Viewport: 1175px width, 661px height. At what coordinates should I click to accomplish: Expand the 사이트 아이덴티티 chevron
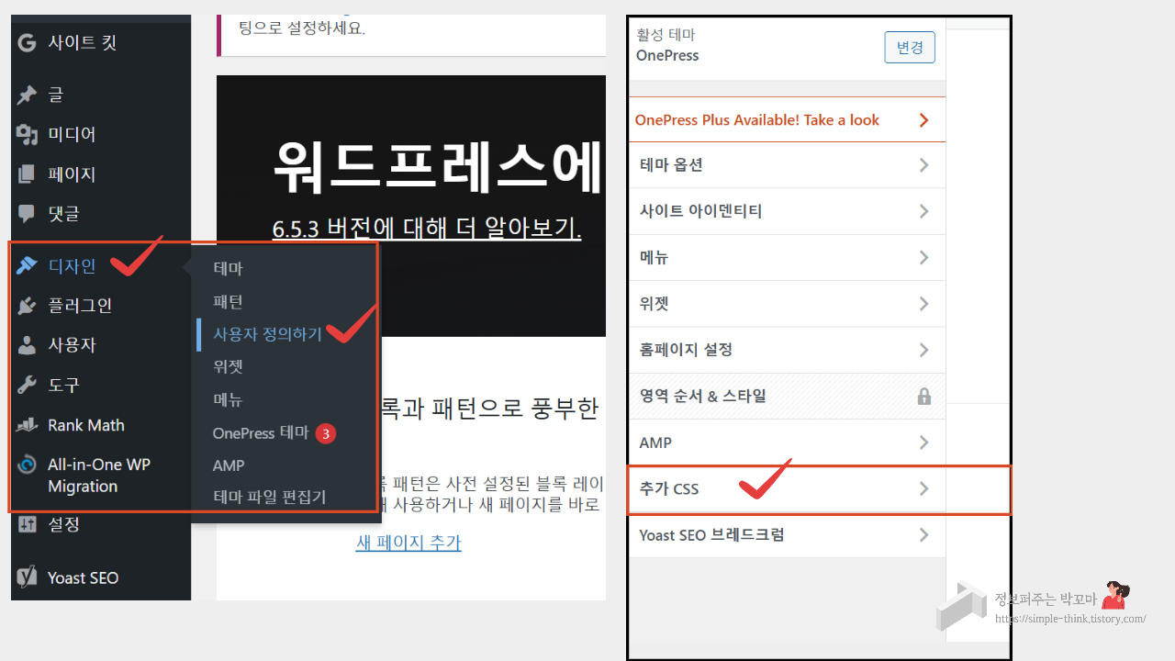[924, 211]
